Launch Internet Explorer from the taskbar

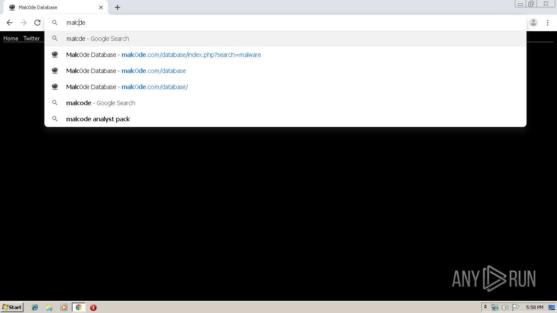35,307
